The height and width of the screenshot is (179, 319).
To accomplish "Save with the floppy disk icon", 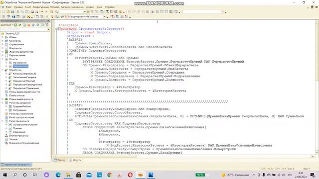I will click(12, 12).
